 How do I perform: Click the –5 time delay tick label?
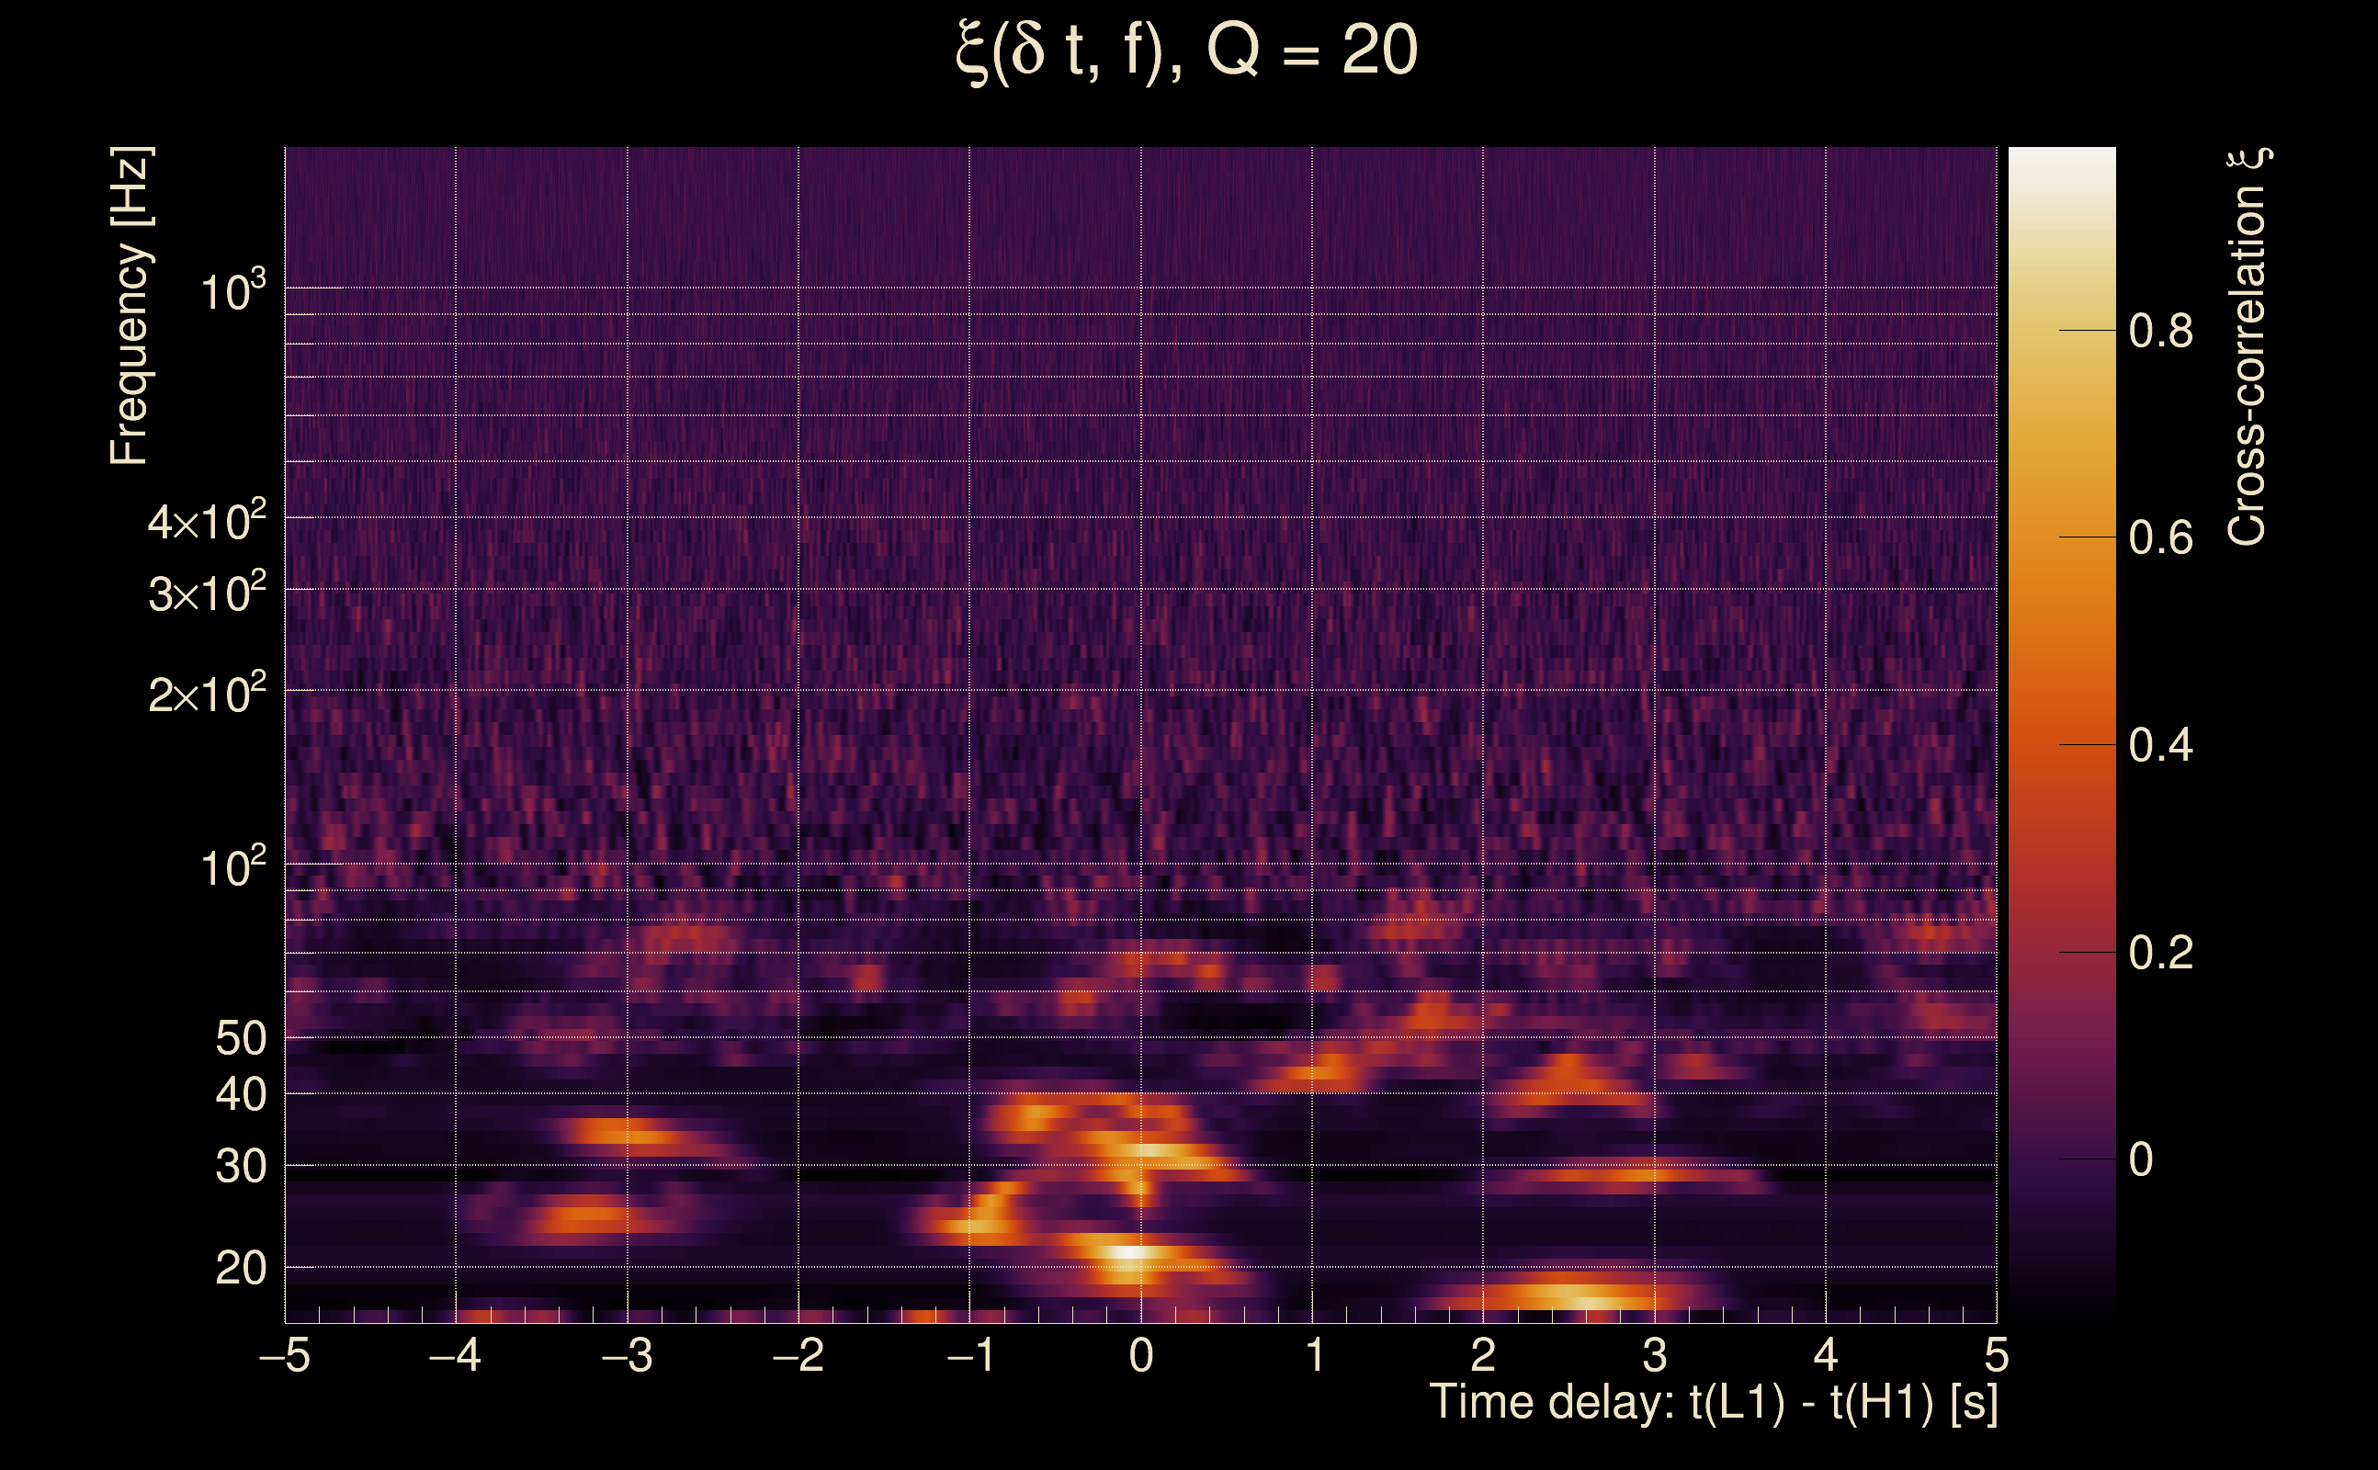pyautogui.click(x=285, y=1355)
